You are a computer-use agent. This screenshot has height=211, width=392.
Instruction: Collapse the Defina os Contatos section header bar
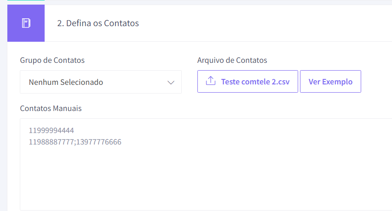point(200,23)
